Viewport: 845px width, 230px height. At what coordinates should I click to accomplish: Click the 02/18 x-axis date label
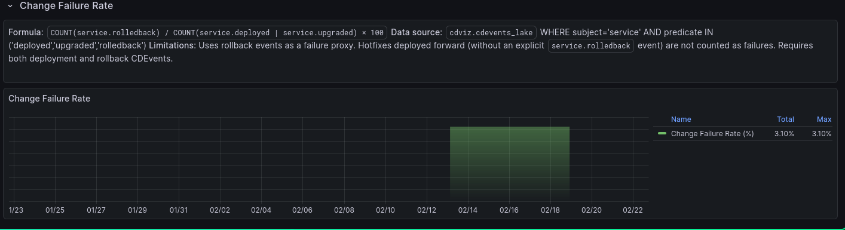coord(550,210)
